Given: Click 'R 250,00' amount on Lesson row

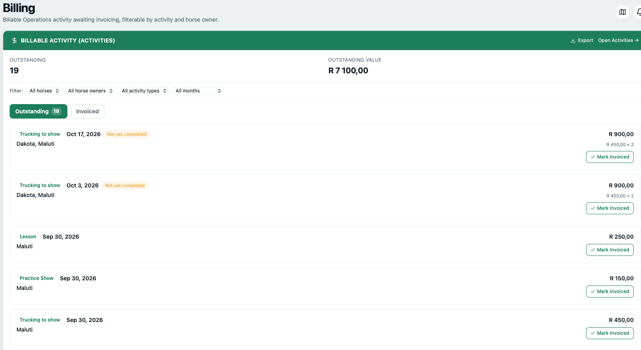Looking at the screenshot, I should coord(621,237).
